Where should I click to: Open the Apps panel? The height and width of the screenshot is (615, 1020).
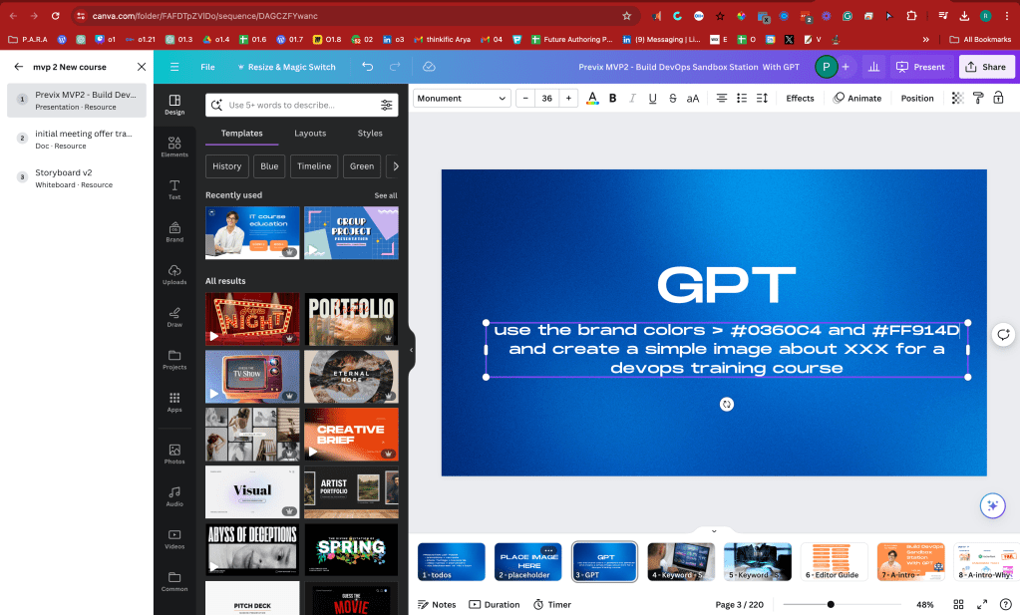(174, 402)
